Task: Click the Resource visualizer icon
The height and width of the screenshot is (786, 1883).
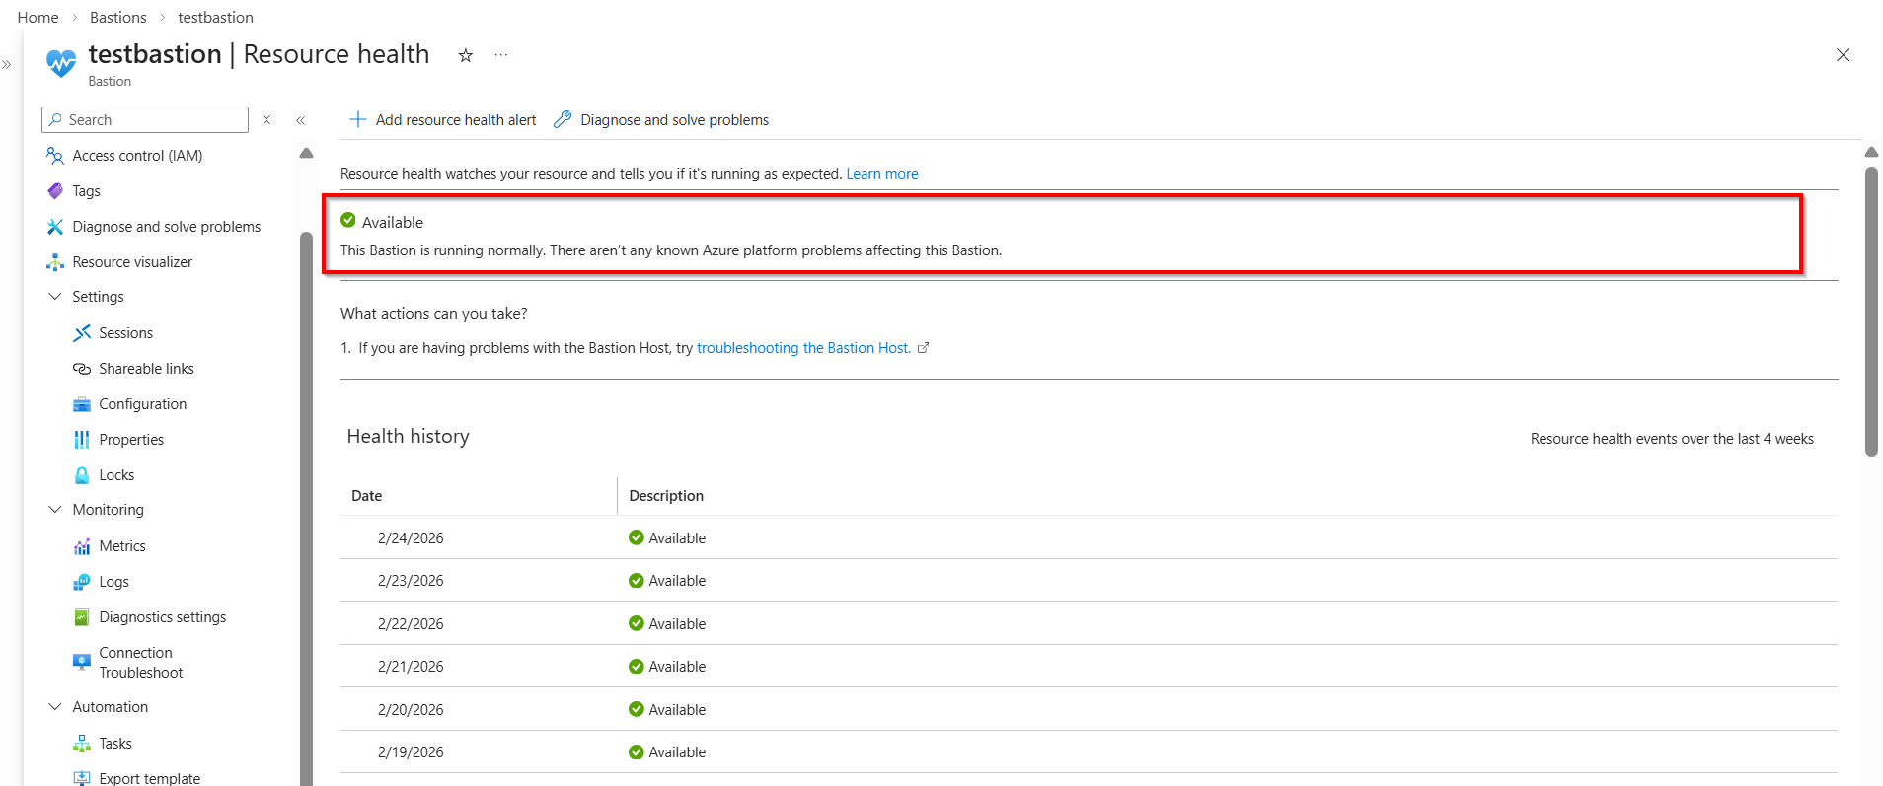Action: [55, 262]
